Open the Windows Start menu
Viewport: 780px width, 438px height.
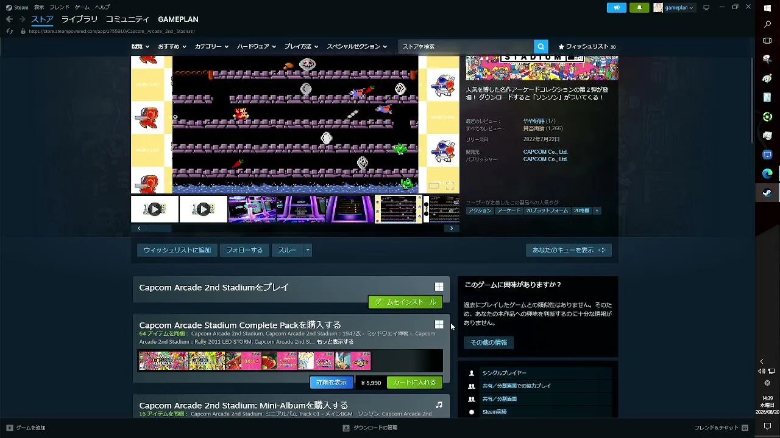(767, 8)
